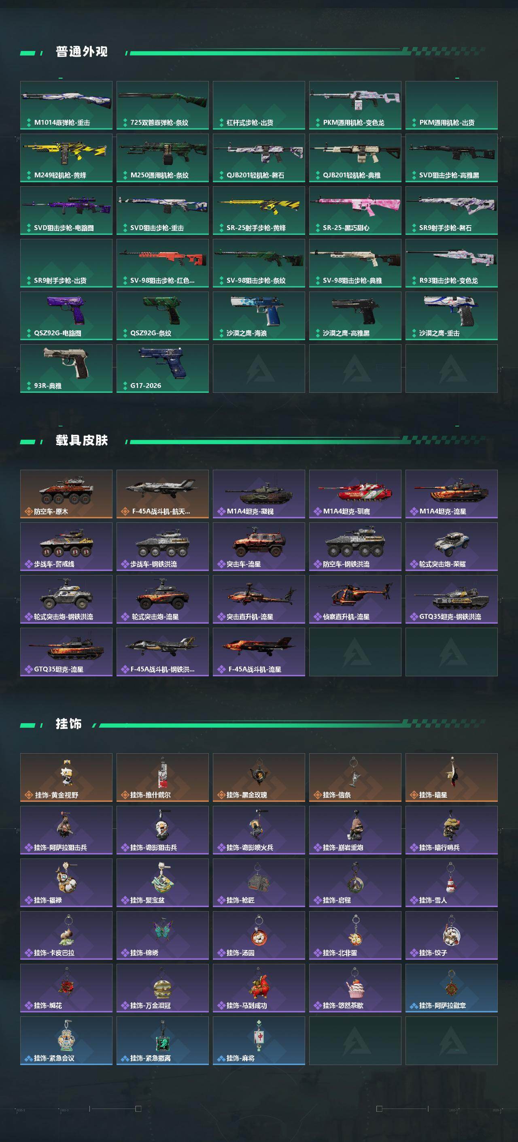Click the 挂饰-城花 rose charm

pos(66,988)
